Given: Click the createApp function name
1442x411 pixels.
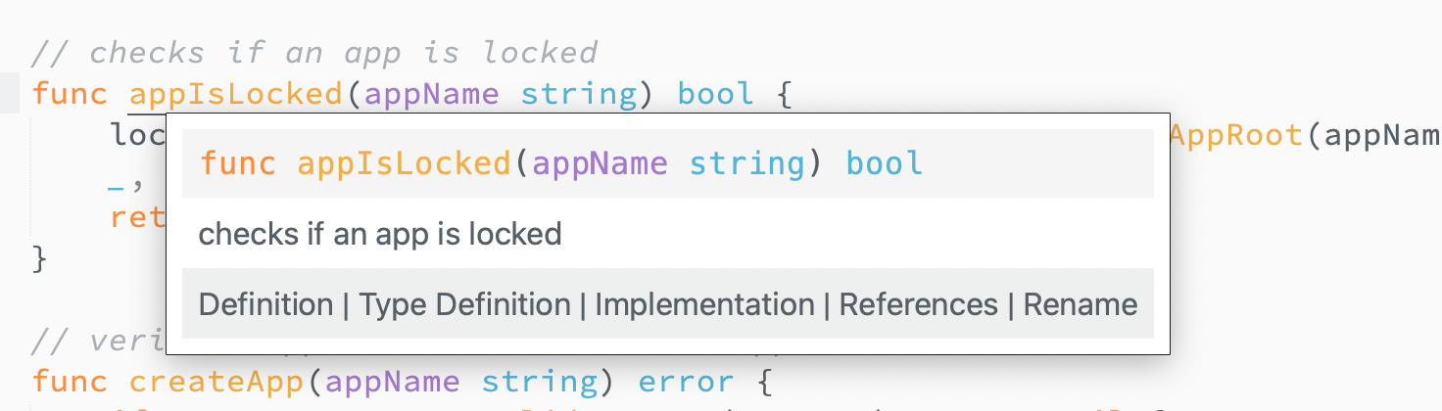Looking at the screenshot, I should coord(216,381).
